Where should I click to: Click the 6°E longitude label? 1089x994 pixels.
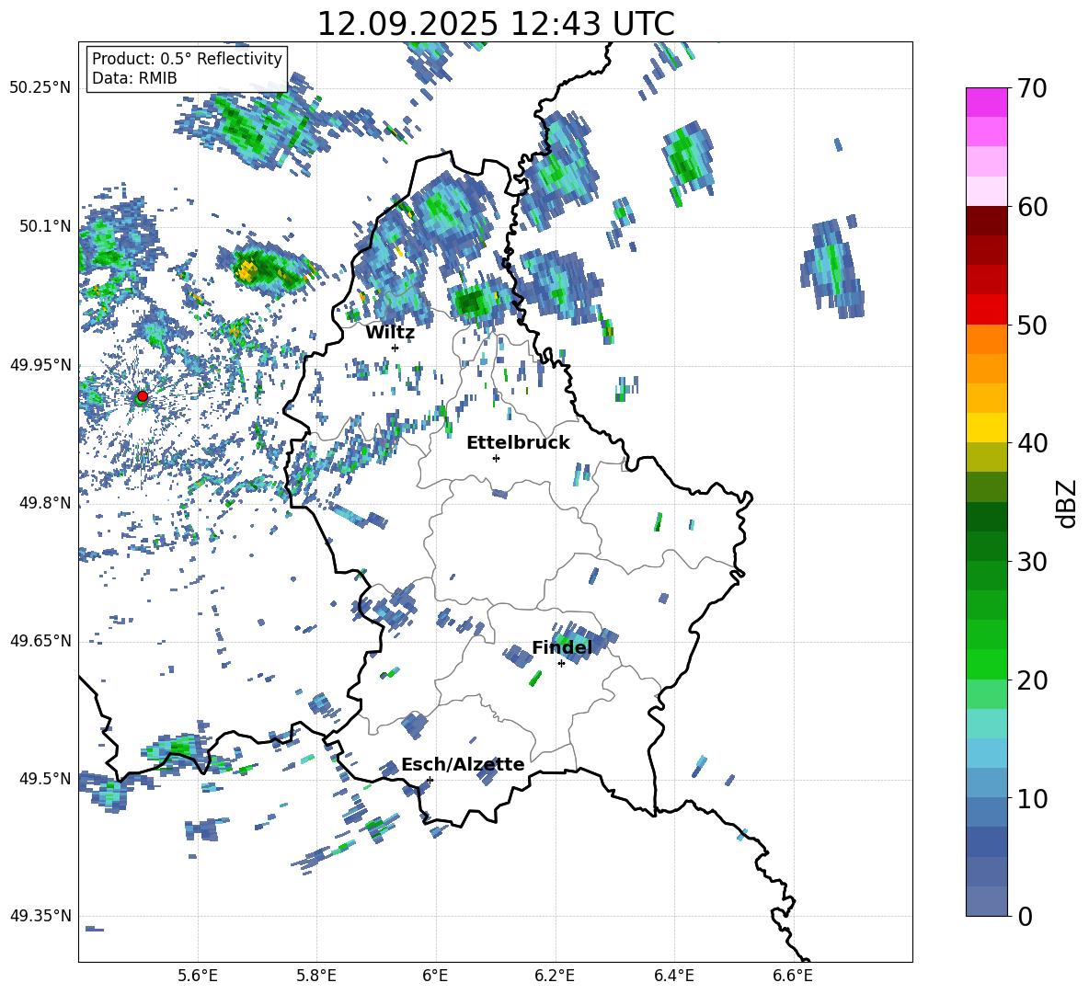click(435, 976)
